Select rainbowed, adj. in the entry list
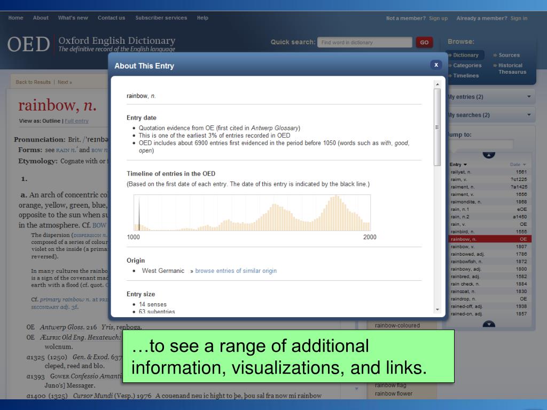 490,254
